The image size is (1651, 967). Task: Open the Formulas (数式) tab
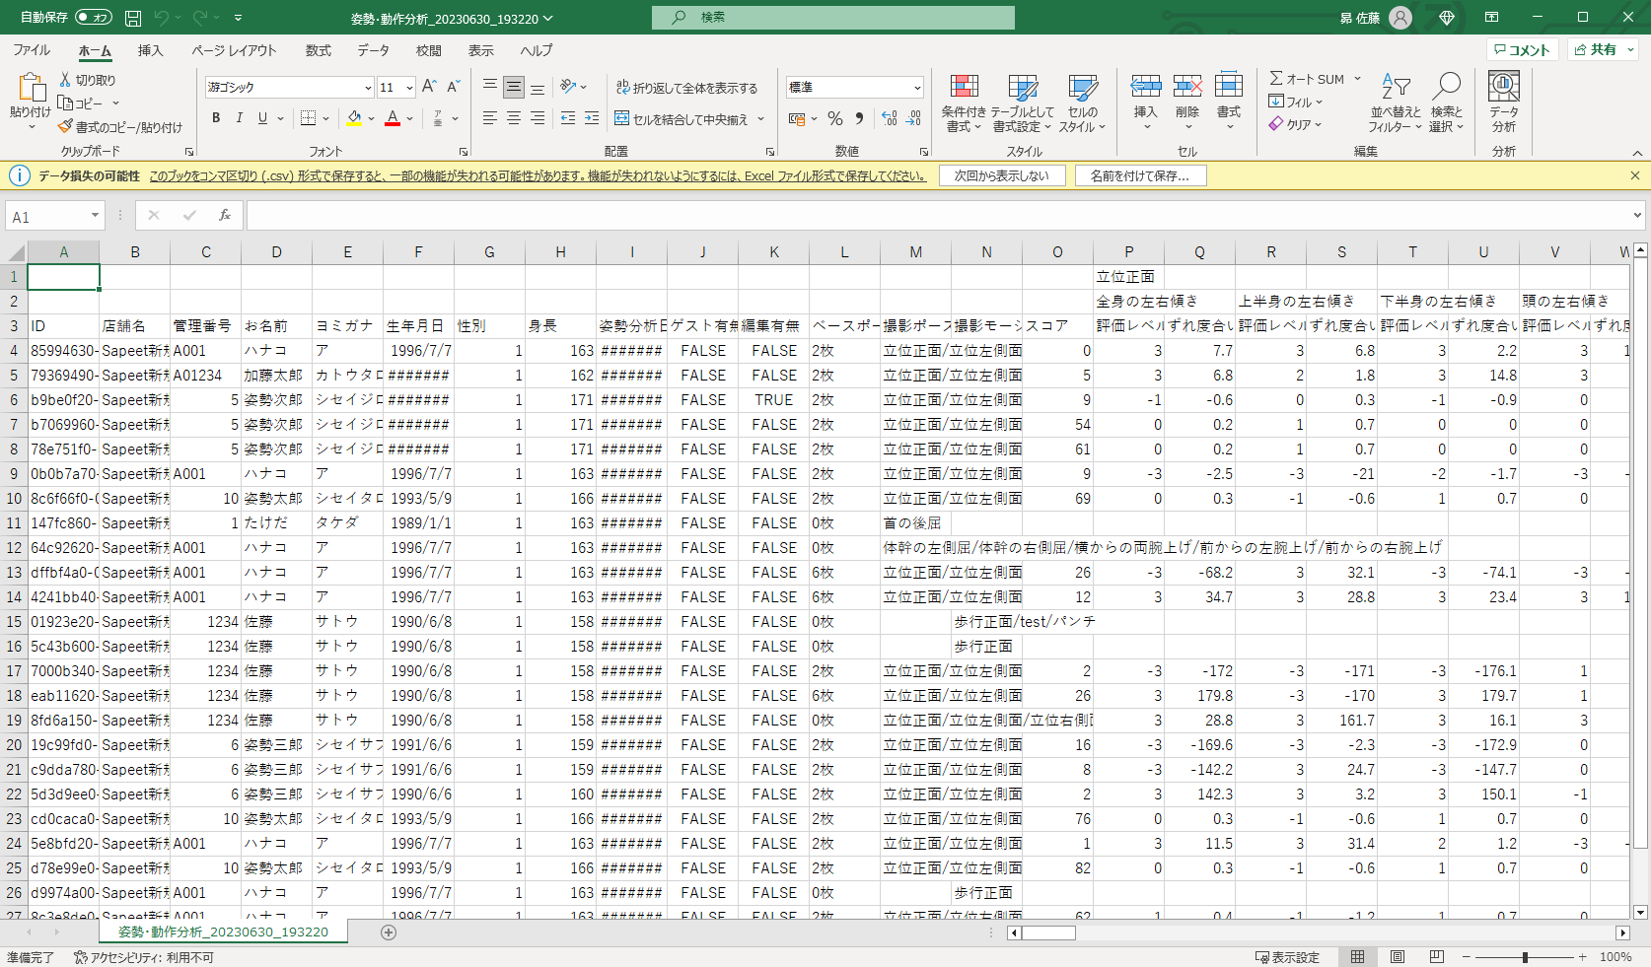coord(318,50)
